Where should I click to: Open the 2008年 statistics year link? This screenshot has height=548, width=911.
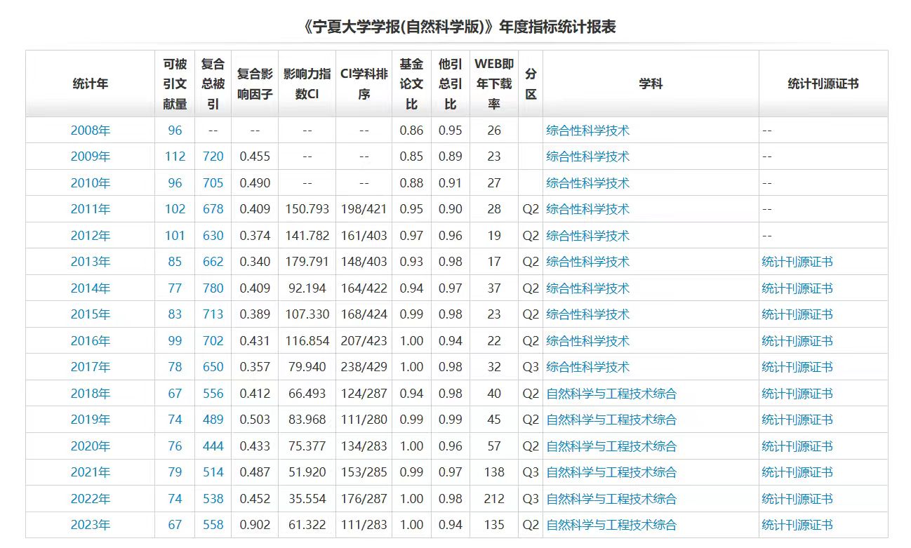point(91,131)
